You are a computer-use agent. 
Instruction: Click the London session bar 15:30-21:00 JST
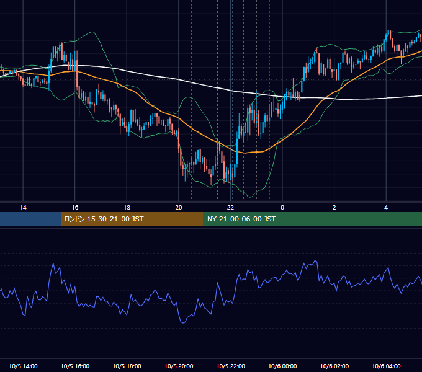click(132, 219)
